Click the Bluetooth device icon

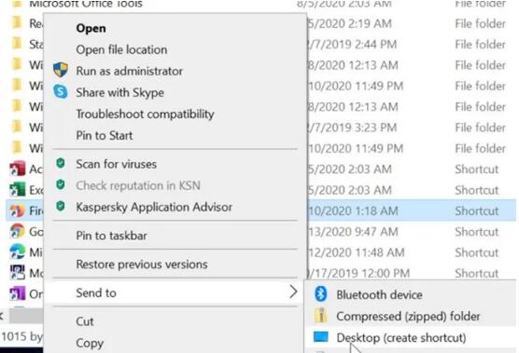click(x=321, y=294)
